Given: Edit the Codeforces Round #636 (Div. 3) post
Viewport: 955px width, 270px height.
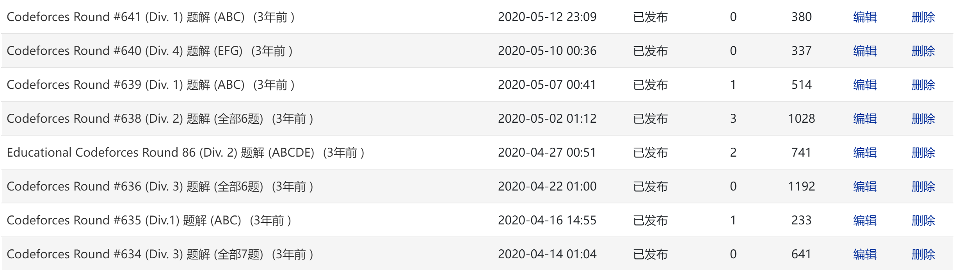Looking at the screenshot, I should coord(864,187).
